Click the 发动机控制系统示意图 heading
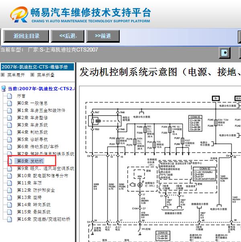Viewport: 241px width, 242px height. click(160, 72)
